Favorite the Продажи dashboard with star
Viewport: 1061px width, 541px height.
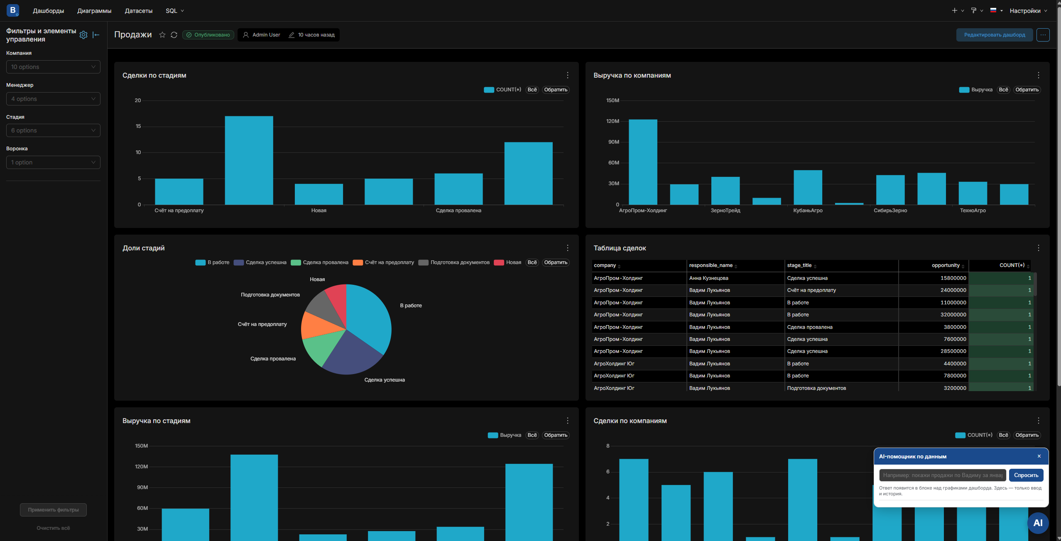tap(162, 35)
